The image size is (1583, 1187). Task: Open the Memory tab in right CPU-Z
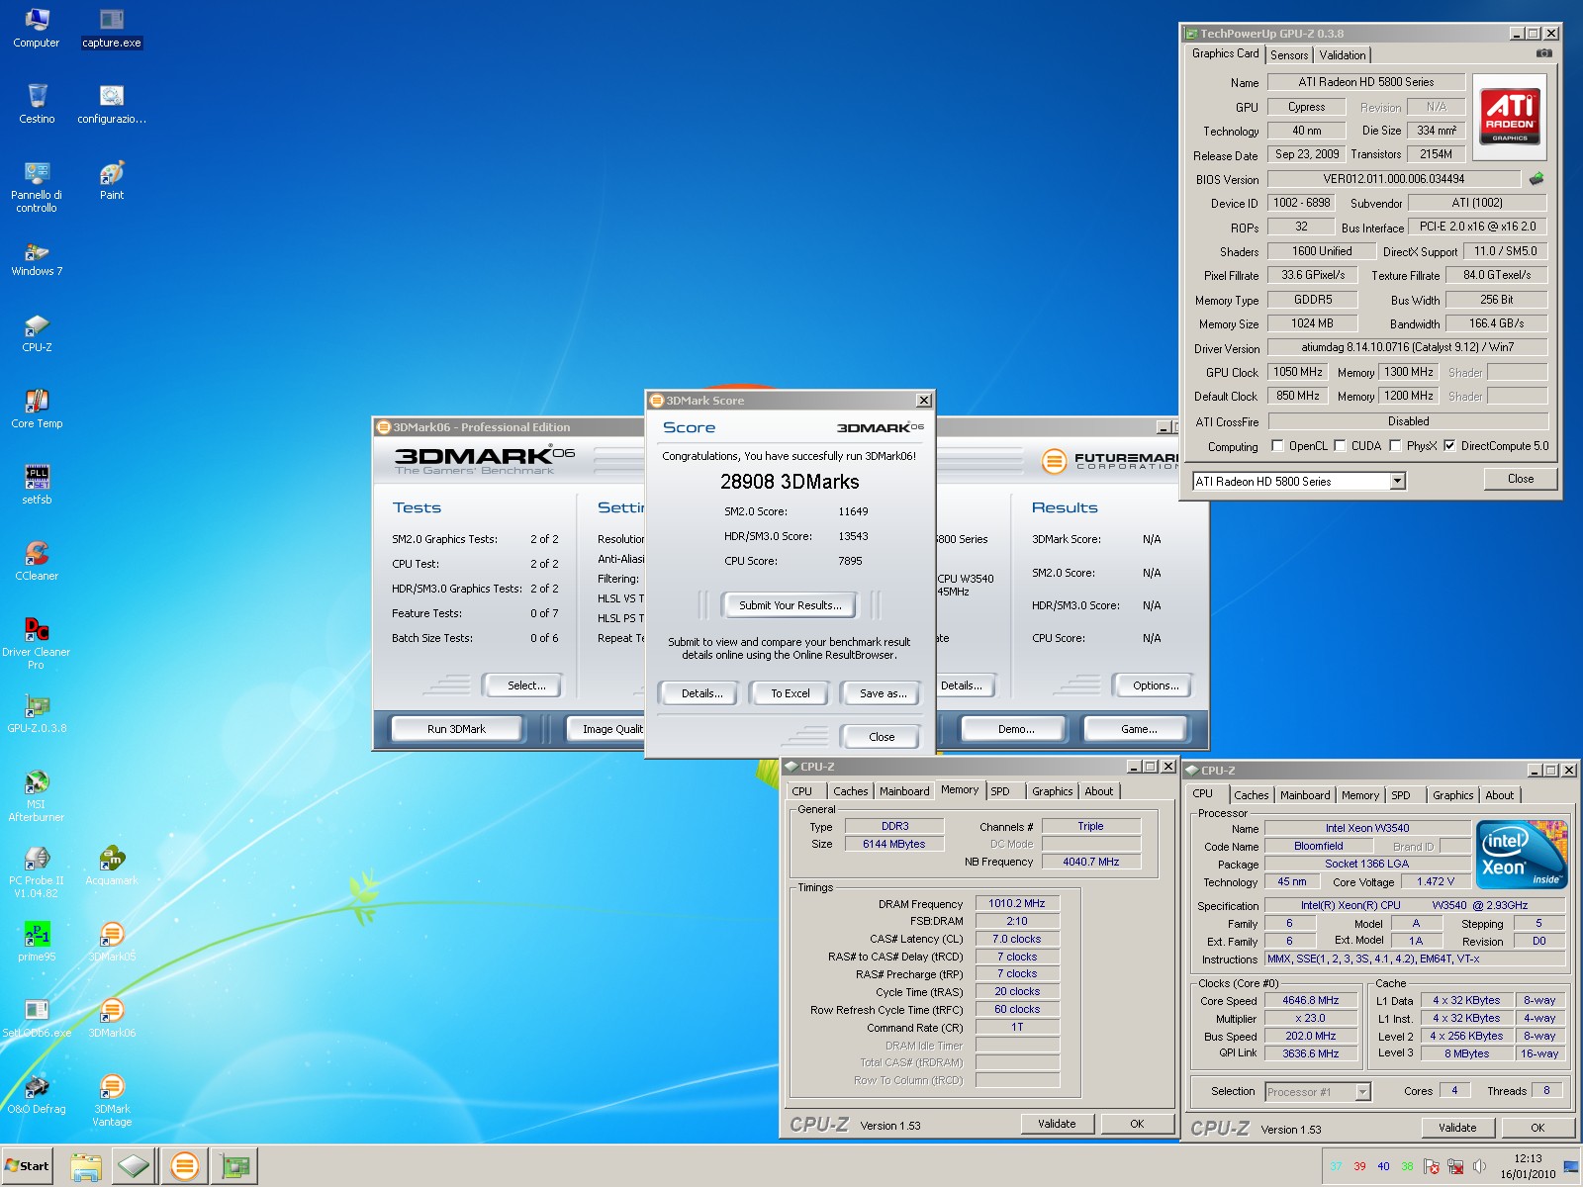1360,795
